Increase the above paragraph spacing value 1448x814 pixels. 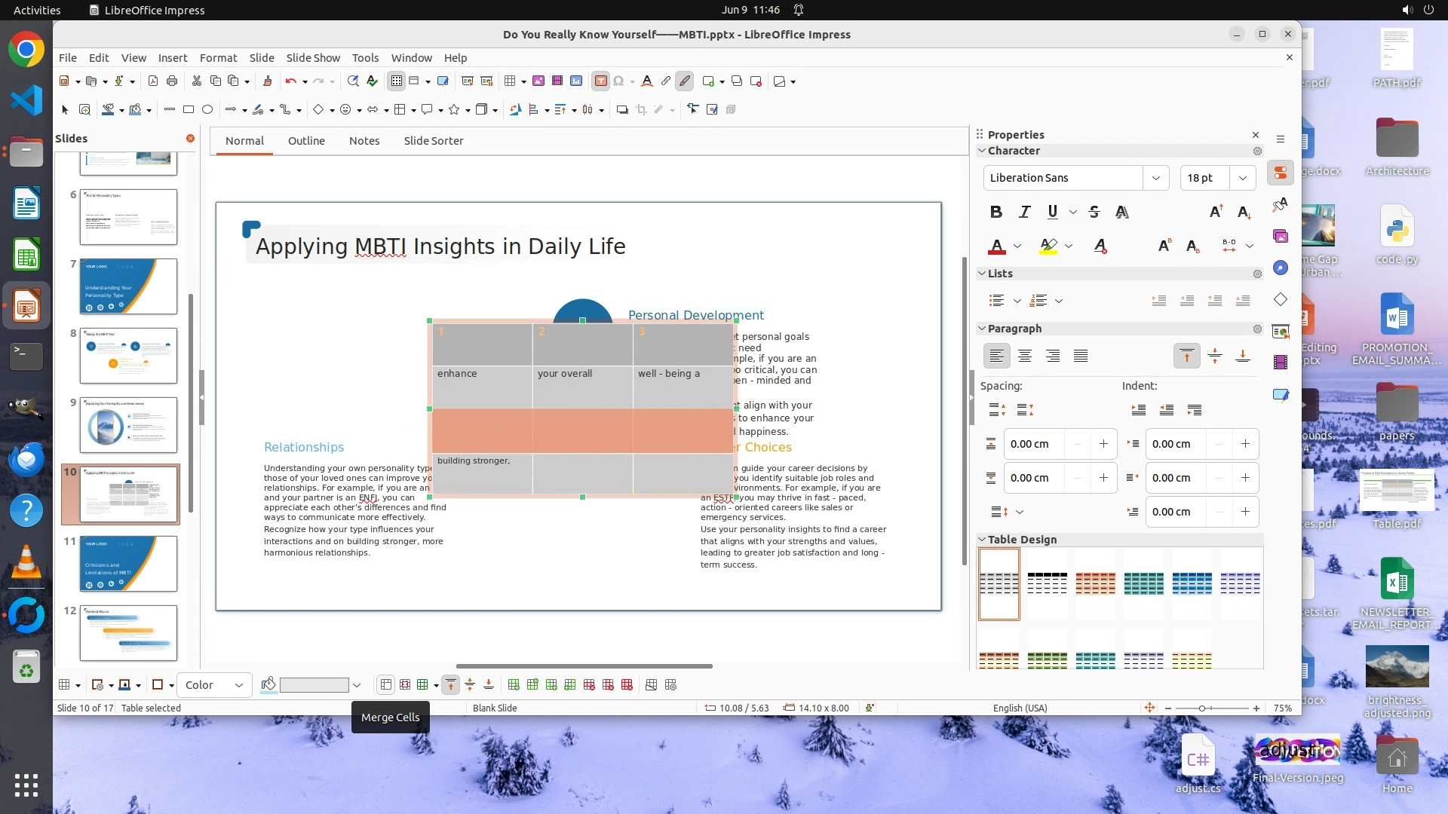1103,444
